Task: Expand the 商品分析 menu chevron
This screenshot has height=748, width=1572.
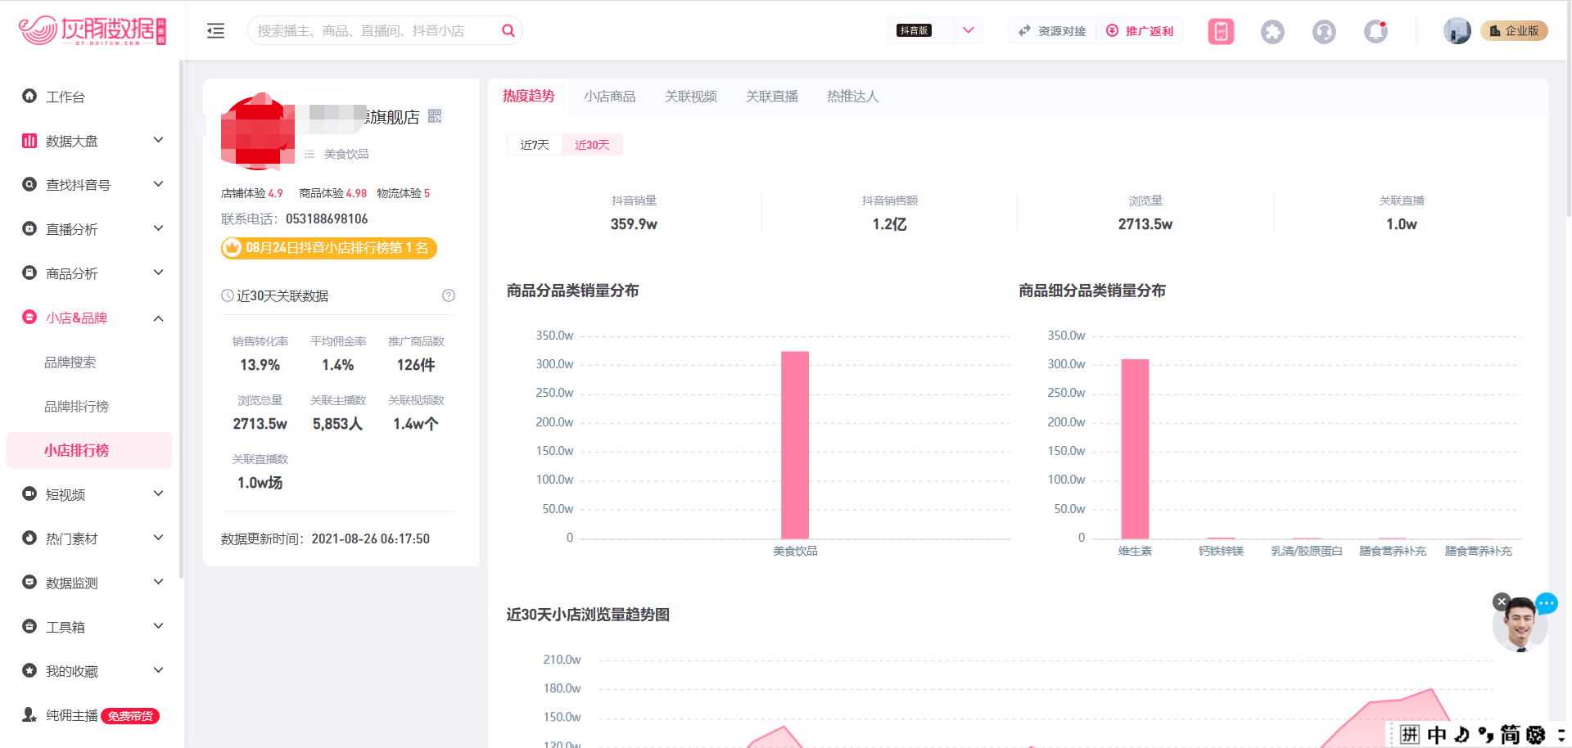Action: click(159, 273)
